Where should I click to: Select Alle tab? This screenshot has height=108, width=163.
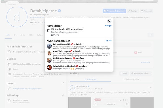[8, 35]
